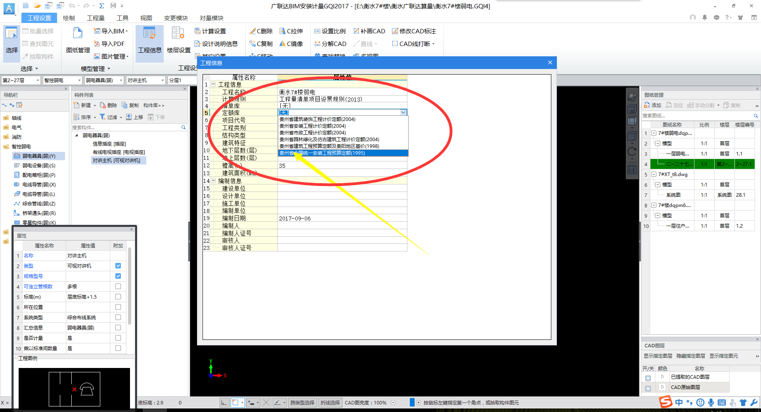Click 删除 in component list toolbar

pyautogui.click(x=109, y=105)
